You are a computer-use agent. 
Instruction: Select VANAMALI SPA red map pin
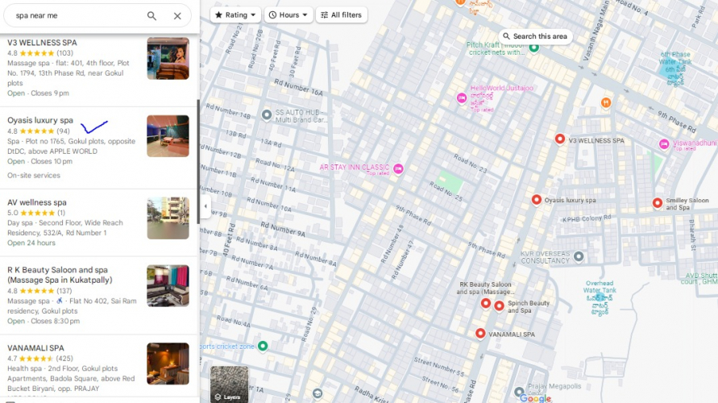point(480,334)
